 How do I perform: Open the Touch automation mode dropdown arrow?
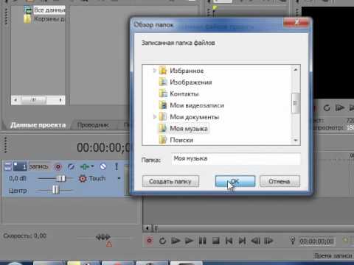[119, 178]
